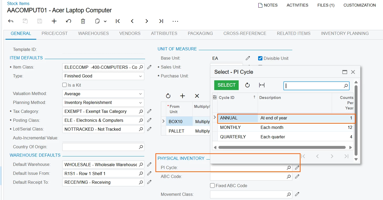Image resolution: width=383 pixels, height=200 pixels.
Task: Open the Packaging tab
Action: [200, 34]
